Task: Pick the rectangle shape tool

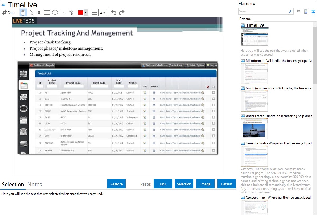Action: (47, 12)
